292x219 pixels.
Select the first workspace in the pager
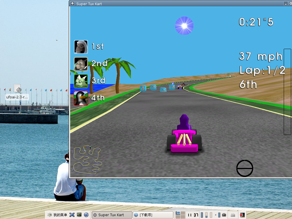tap(178, 213)
